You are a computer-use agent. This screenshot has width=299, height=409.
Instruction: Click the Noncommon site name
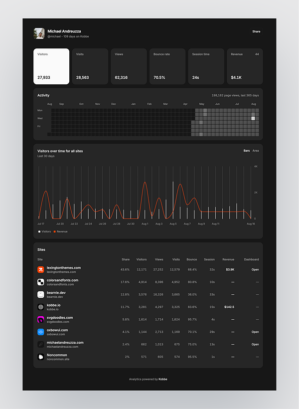[x=57, y=355]
